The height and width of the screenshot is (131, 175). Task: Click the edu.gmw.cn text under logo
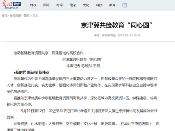pos(11,8)
